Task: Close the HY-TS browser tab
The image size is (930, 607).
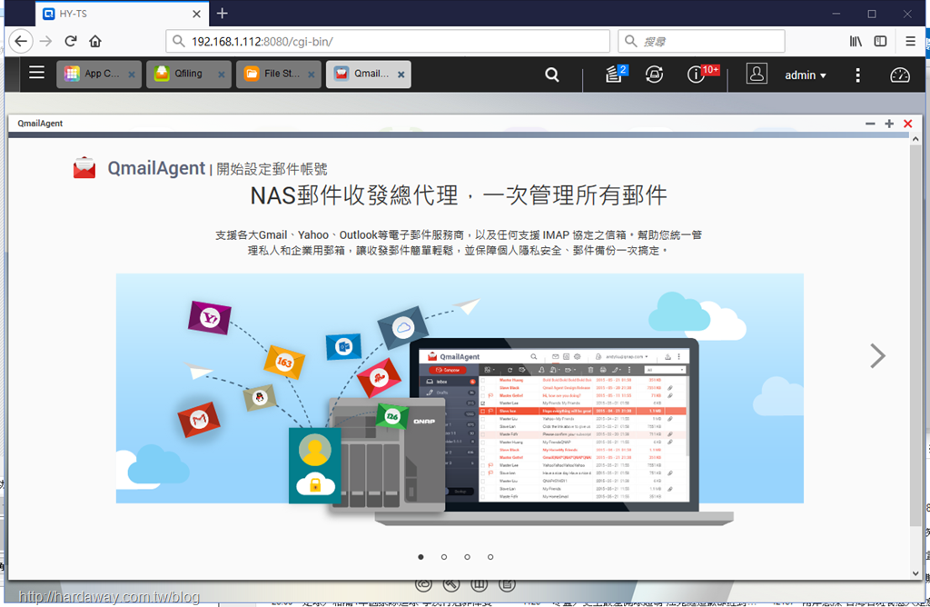Action: 196,14
